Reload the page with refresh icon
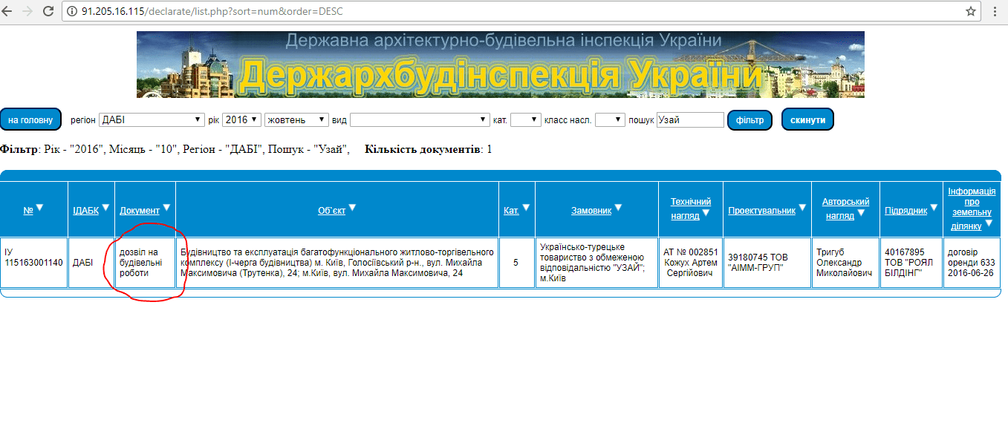The image size is (1008, 423). pyautogui.click(x=48, y=11)
